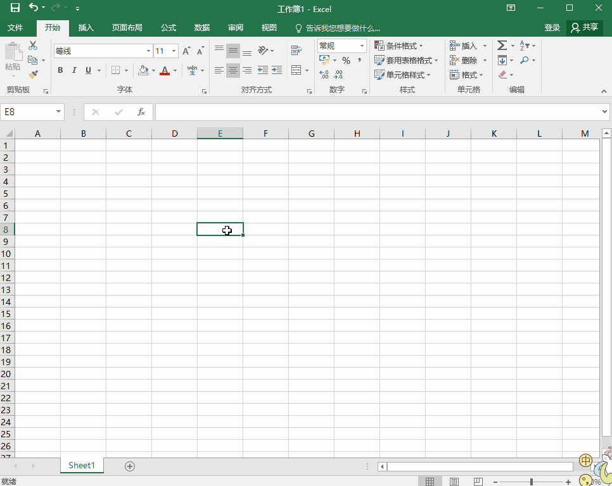
Task: Click the 共享 share button
Action: coord(584,28)
